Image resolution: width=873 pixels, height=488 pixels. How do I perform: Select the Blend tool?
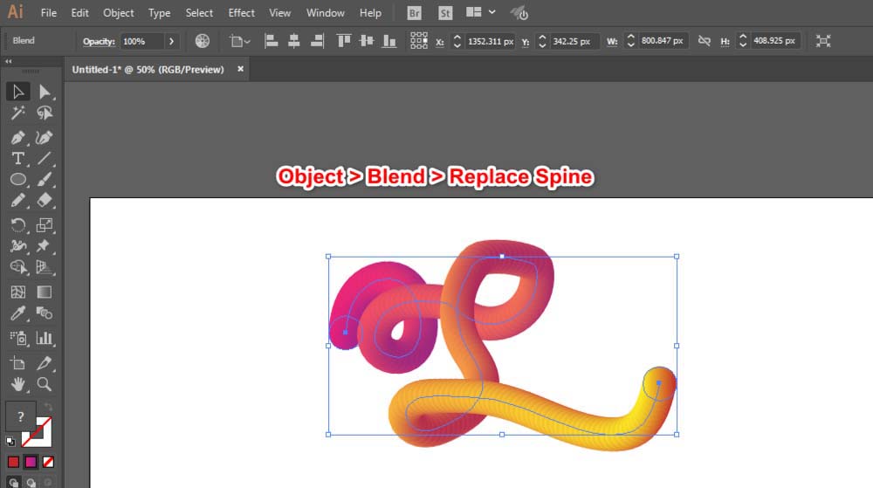pos(45,313)
